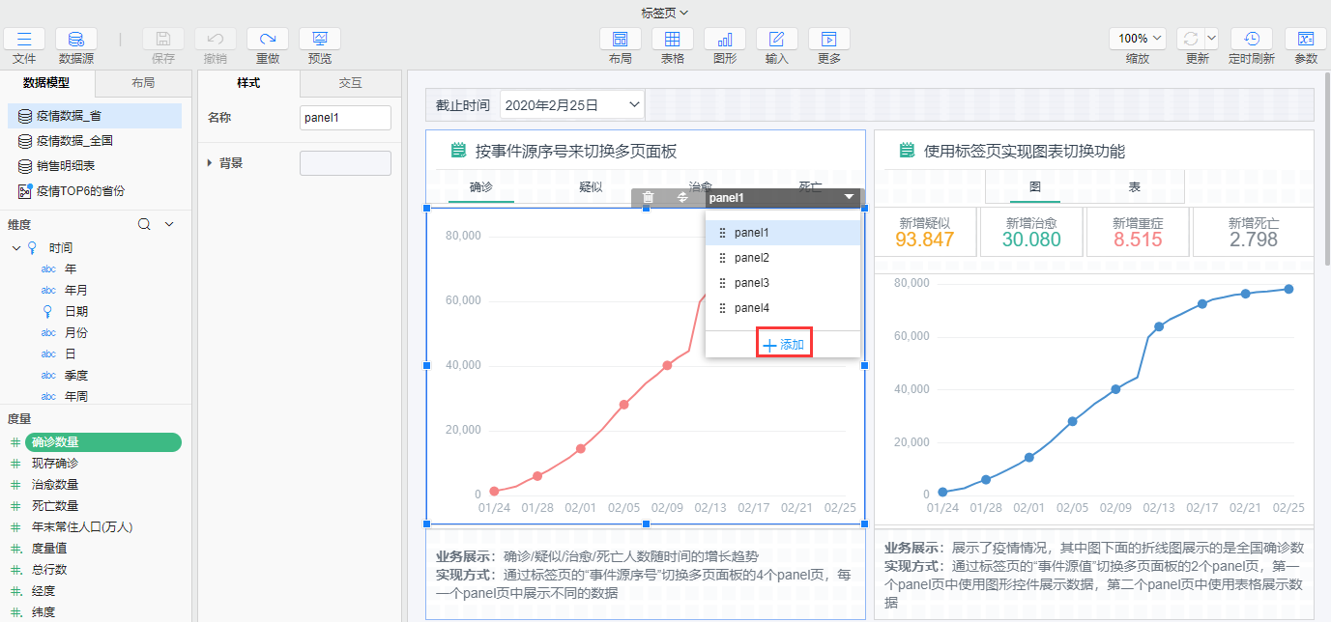Screen dimensions: 1331x622
Task: Search dimensions with the magnifier icon
Action: (x=144, y=224)
